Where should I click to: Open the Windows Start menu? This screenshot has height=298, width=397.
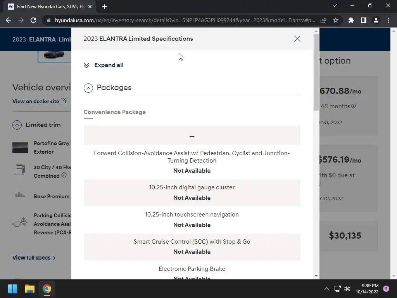point(12,289)
